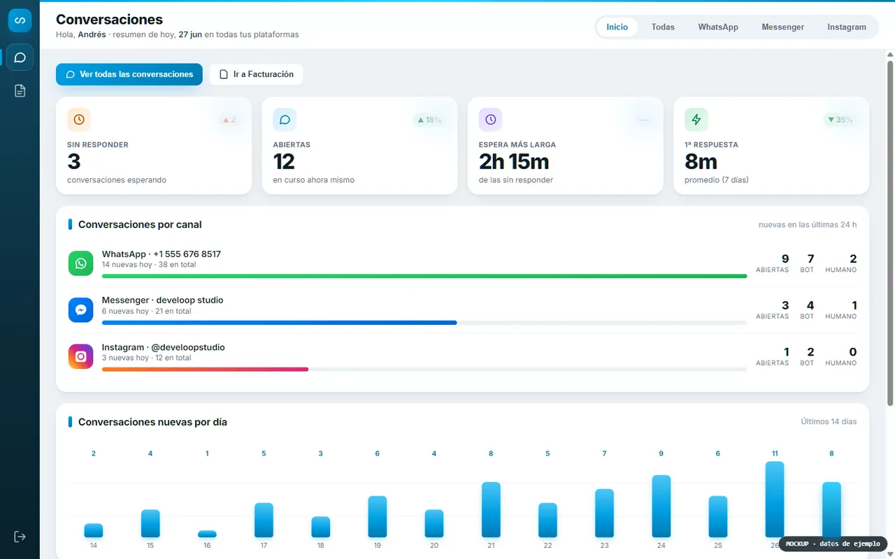The height and width of the screenshot is (559, 895).
Task: Click the chat bubble icon on Abiertas card
Action: [285, 119]
